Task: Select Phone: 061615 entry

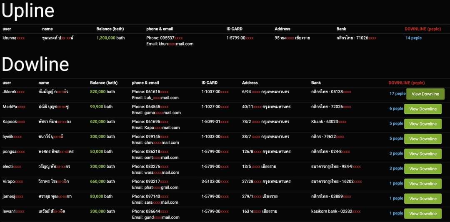Action: point(150,92)
